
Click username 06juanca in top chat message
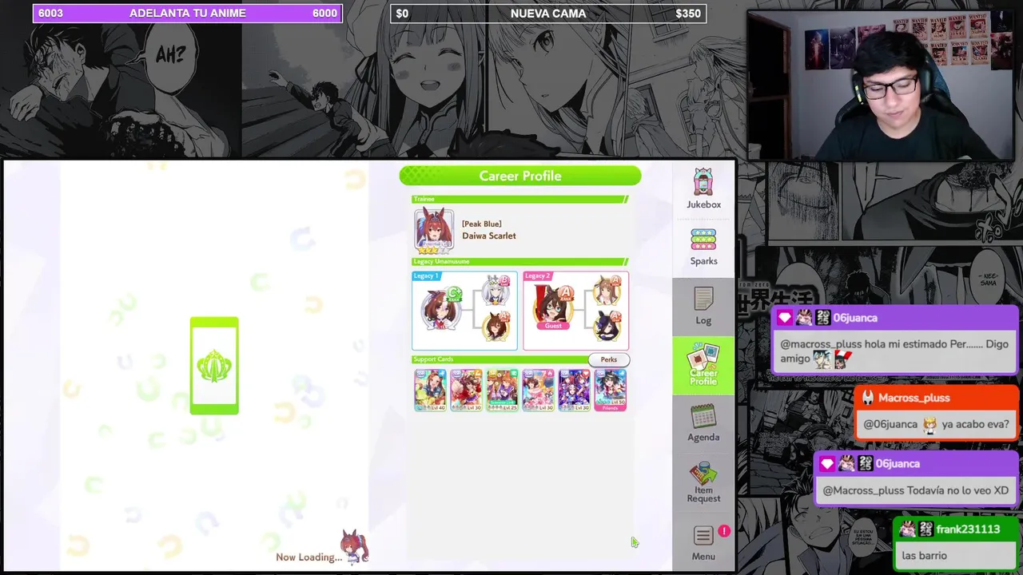click(x=855, y=318)
